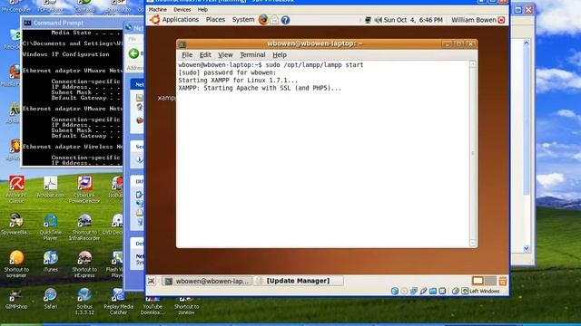Click the volume speaker icon in Ubuntu panel
This screenshot has width=581, height=326.
378,20
